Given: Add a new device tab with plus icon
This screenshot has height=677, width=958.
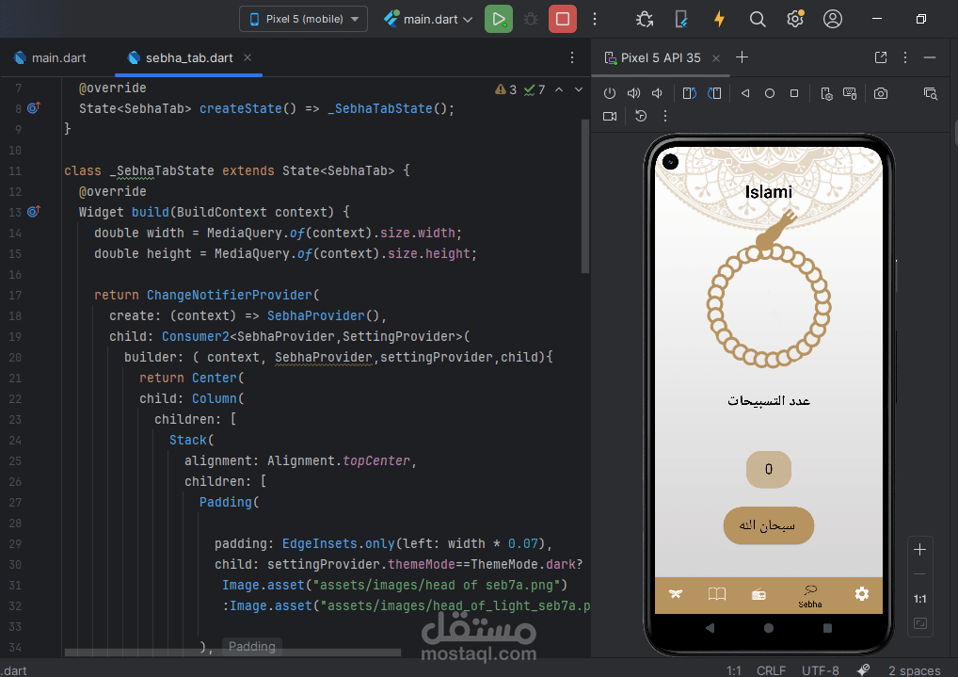Looking at the screenshot, I should (742, 57).
